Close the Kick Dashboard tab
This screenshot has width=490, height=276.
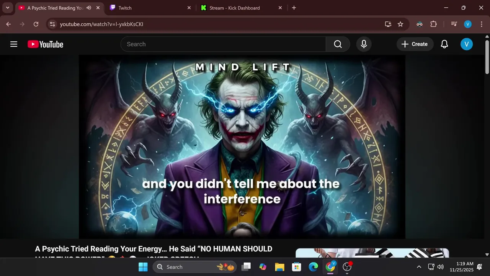tap(280, 8)
